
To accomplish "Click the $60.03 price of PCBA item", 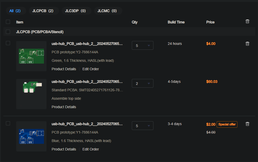I will click(212, 82).
